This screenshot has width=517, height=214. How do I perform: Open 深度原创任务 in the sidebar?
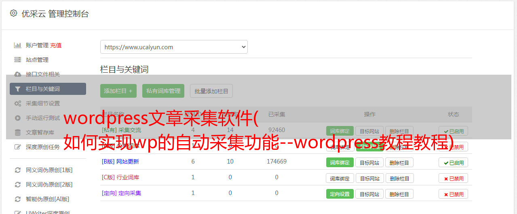(43, 147)
